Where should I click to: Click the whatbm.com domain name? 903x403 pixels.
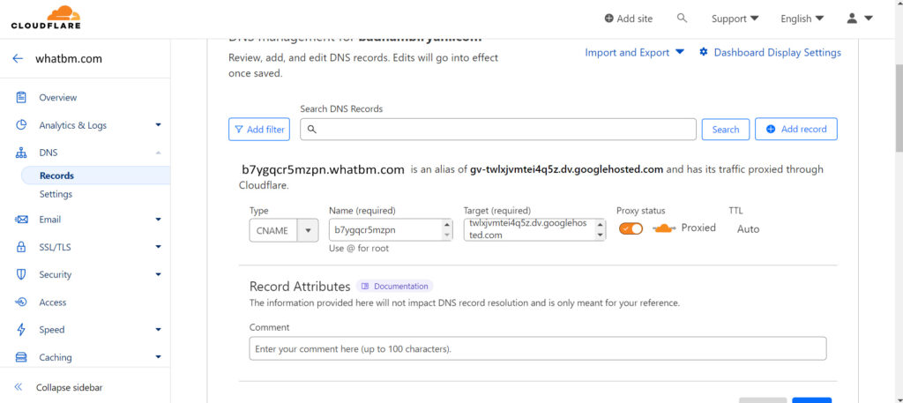[69, 59]
